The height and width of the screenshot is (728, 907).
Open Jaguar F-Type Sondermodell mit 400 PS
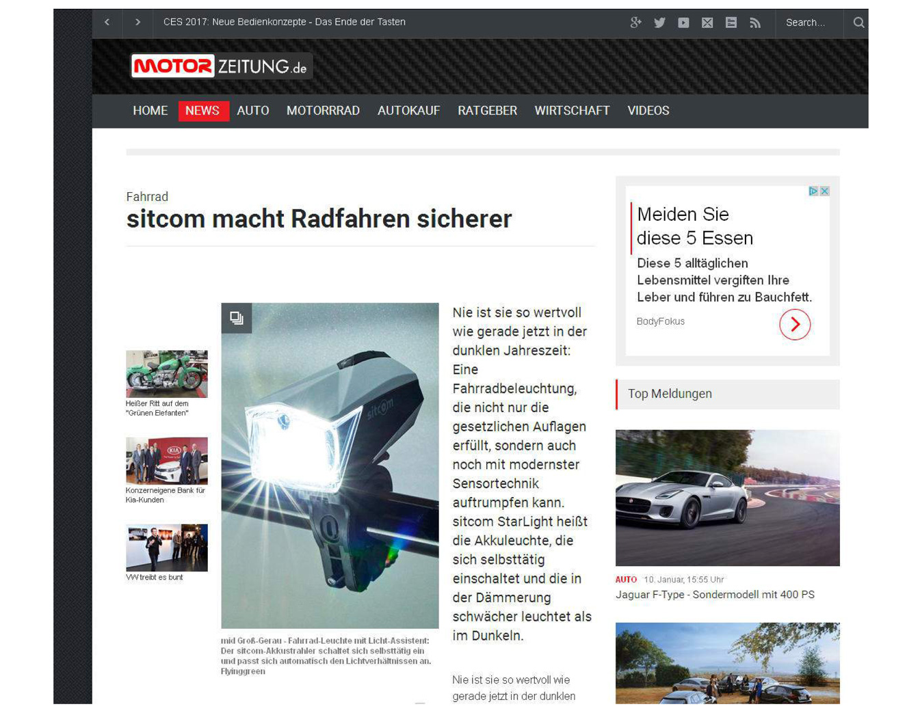pyautogui.click(x=715, y=595)
